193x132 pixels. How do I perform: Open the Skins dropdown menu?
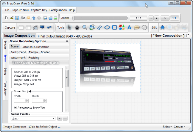[x=167, y=127]
